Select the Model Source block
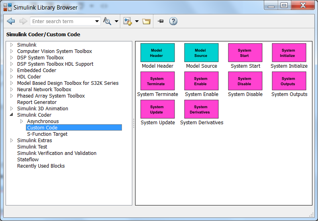The width and height of the screenshot is (318, 221). (201, 53)
